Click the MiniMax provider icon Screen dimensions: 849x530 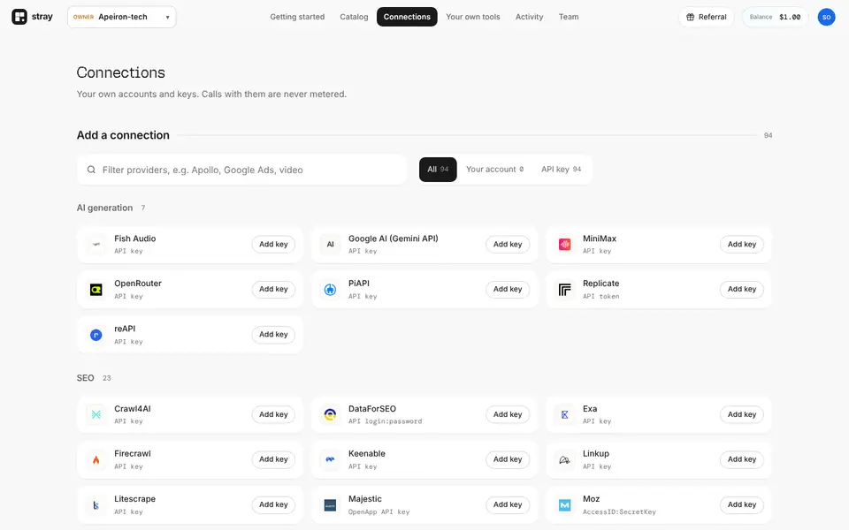pos(565,245)
